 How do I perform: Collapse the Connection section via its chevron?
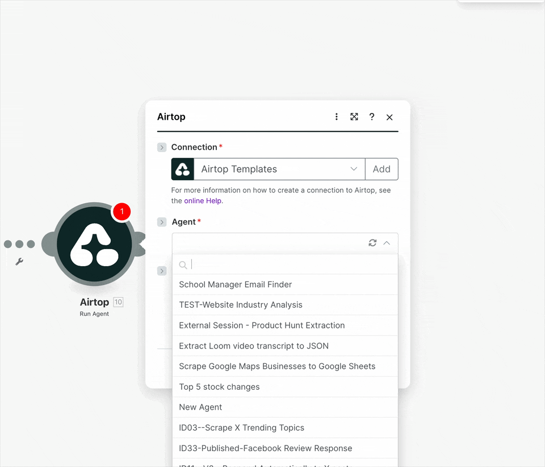(162, 147)
